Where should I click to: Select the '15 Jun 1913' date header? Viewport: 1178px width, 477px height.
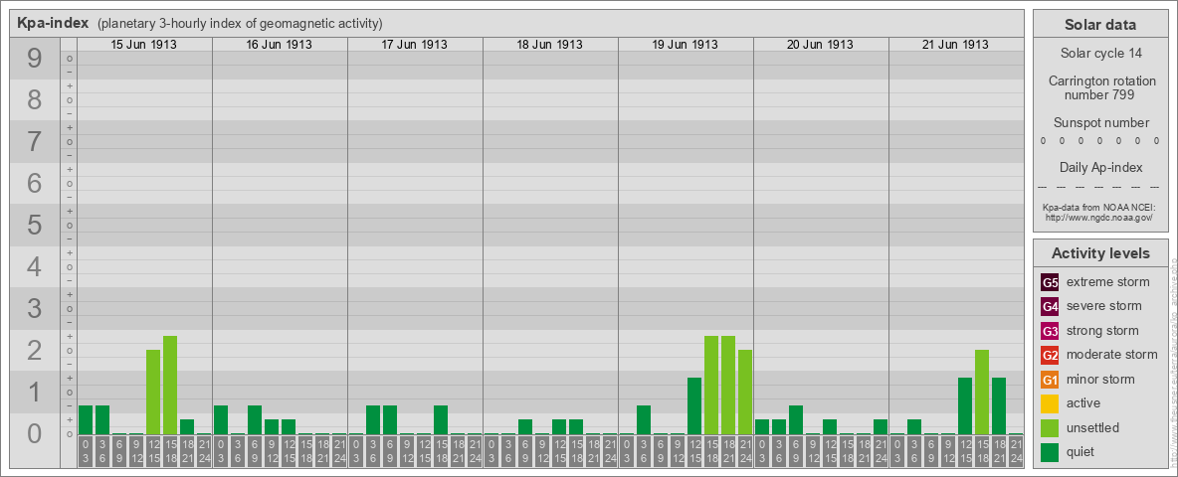pyautogui.click(x=144, y=45)
